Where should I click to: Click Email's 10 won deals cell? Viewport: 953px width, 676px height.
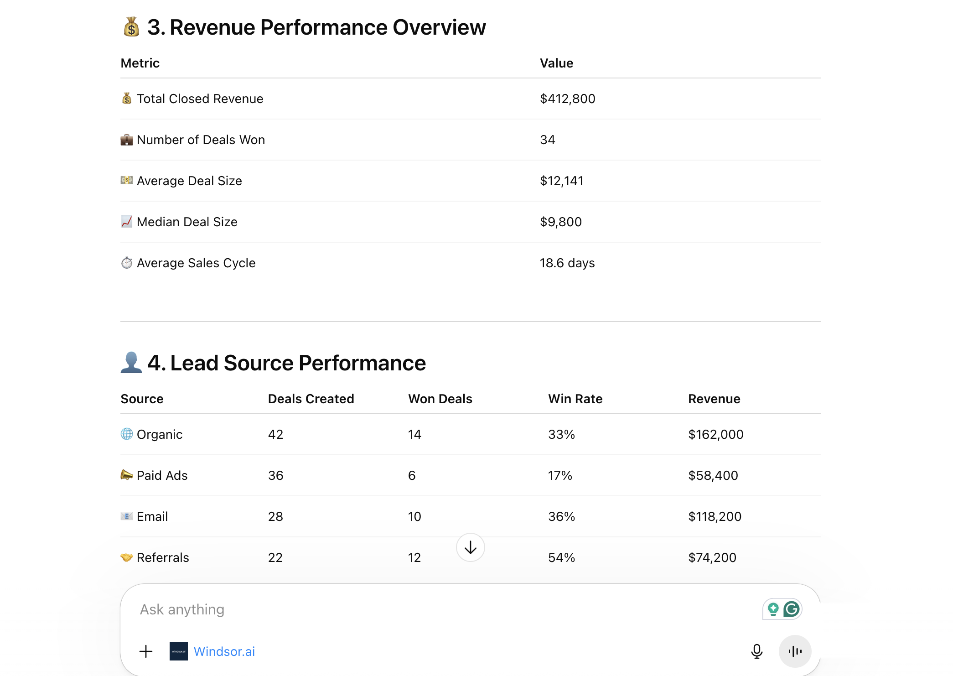(x=414, y=516)
